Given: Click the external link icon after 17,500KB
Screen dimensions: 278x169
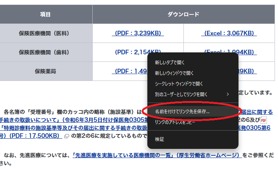Looking at the screenshot, I should pos(66,136).
